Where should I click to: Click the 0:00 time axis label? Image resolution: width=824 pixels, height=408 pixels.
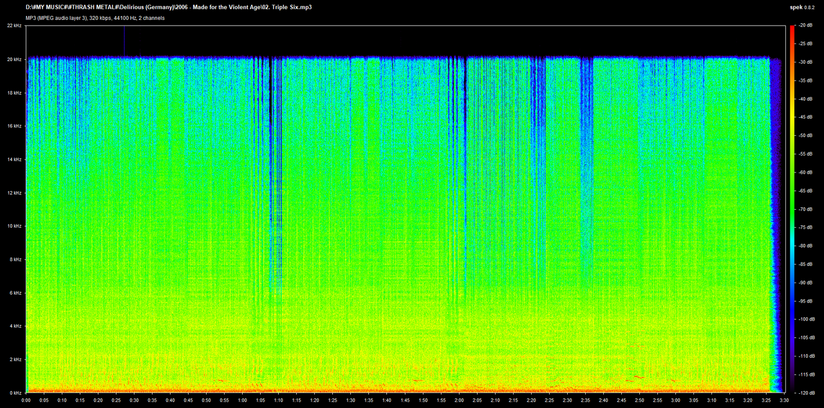(x=26, y=400)
